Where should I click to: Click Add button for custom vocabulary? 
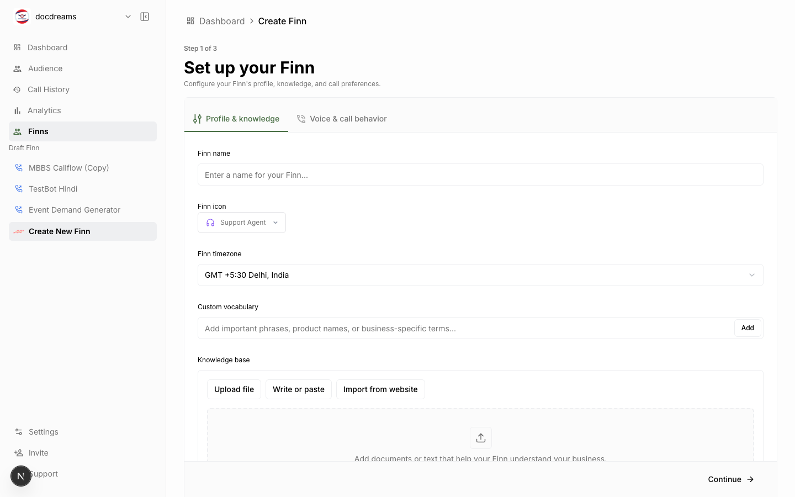748,328
